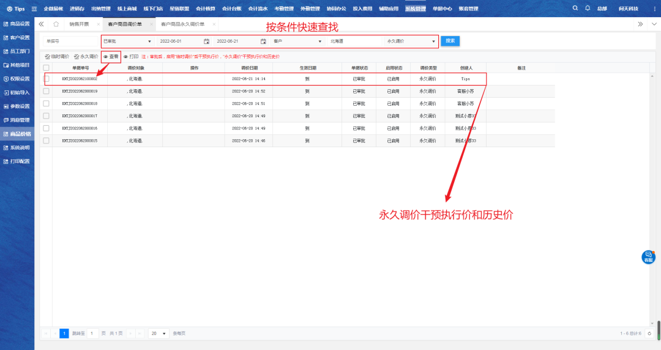Open the notification bell
Viewport: 661px width, 350px height.
(588, 9)
